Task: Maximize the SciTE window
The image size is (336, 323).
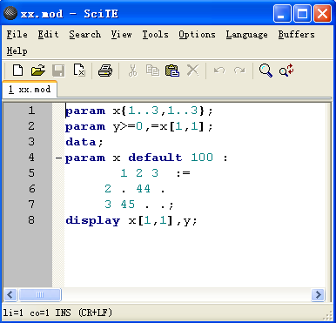Action: pyautogui.click(x=302, y=13)
